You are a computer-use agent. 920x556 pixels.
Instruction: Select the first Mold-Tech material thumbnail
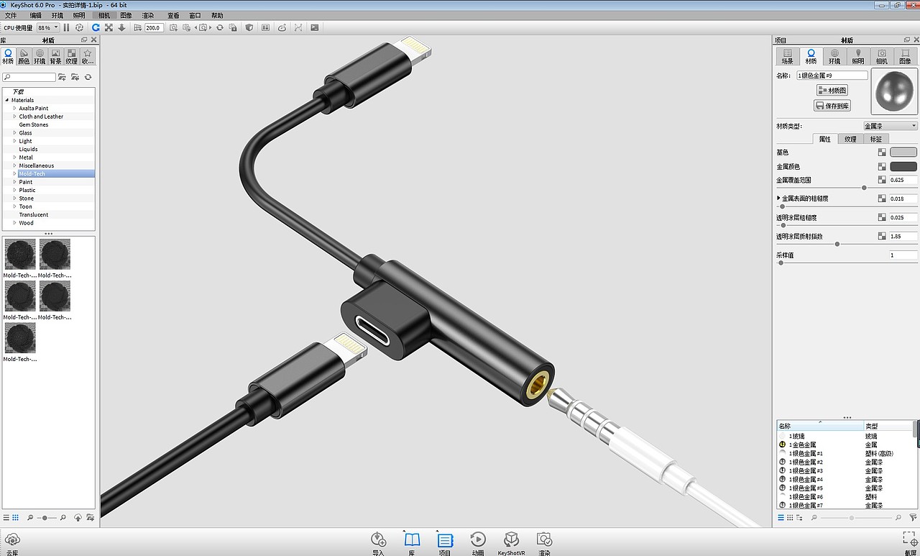[x=20, y=255]
